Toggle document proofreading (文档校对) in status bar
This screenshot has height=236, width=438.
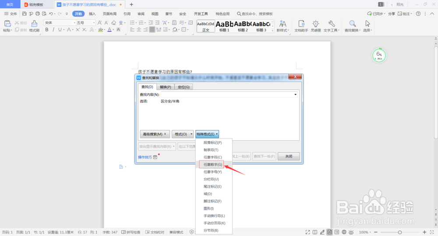155,232
